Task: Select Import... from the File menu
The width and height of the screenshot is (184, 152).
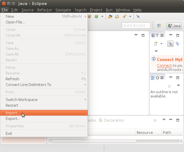Action: [13, 113]
